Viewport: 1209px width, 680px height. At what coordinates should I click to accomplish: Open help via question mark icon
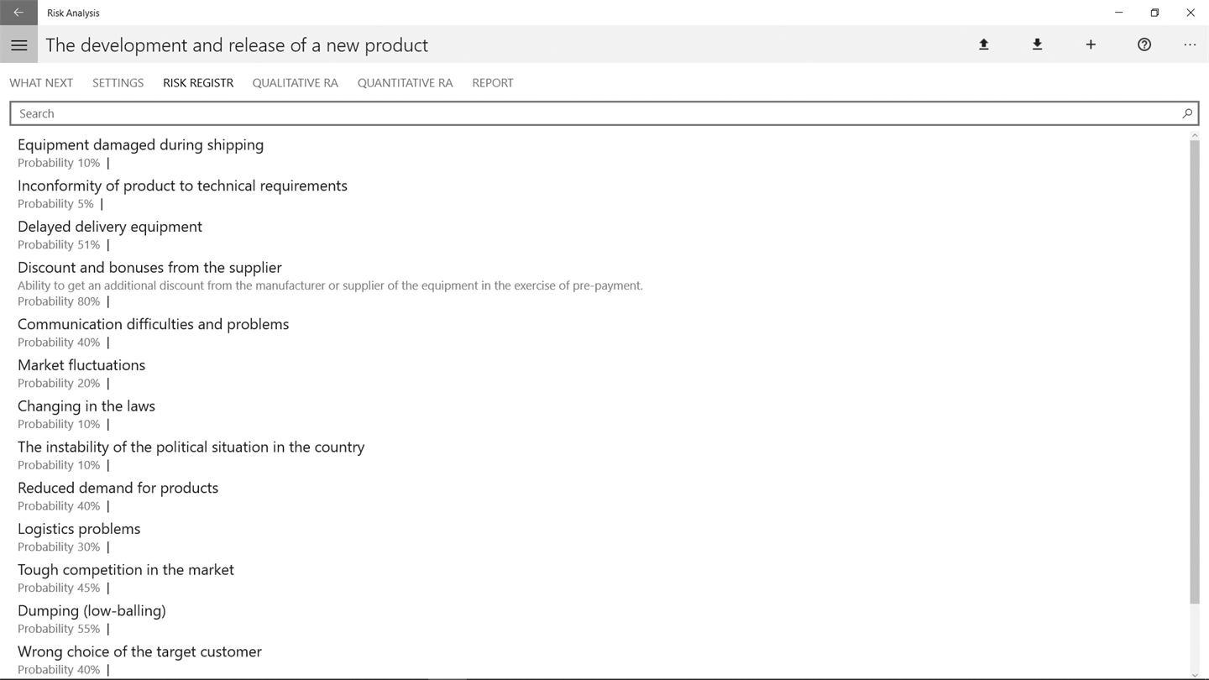(1144, 45)
